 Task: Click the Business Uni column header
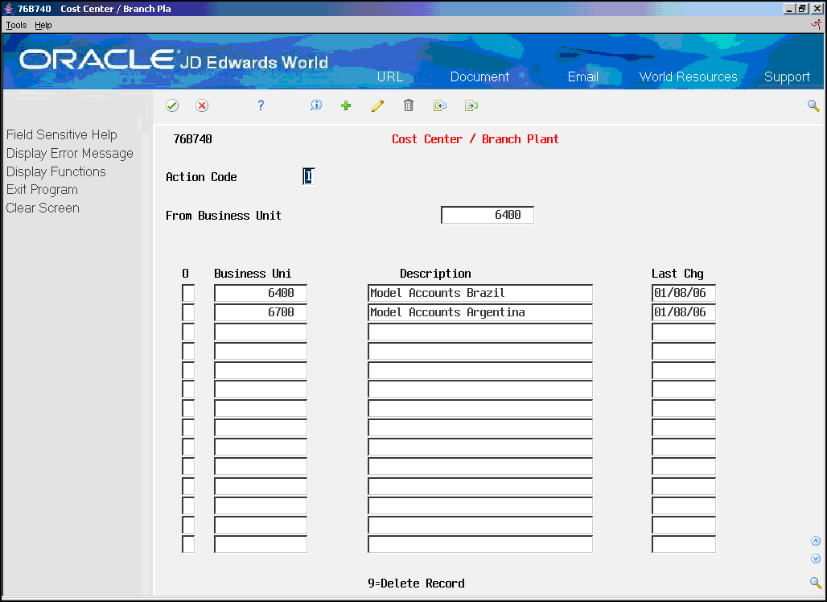click(252, 274)
